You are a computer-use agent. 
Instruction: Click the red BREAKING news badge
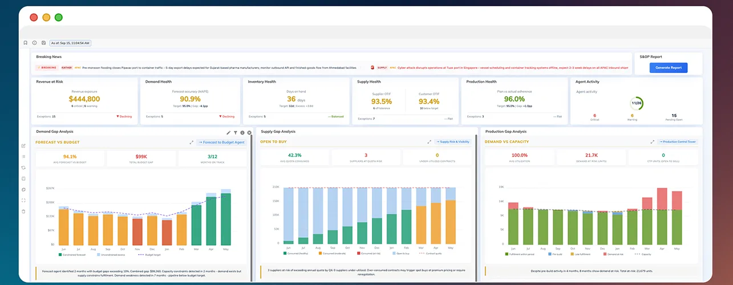click(47, 67)
